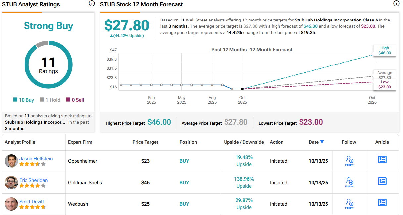Viewport: 403px width, 215px height.
Task: Click Eric Sheridan's profile photo
Action: click(x=11, y=183)
